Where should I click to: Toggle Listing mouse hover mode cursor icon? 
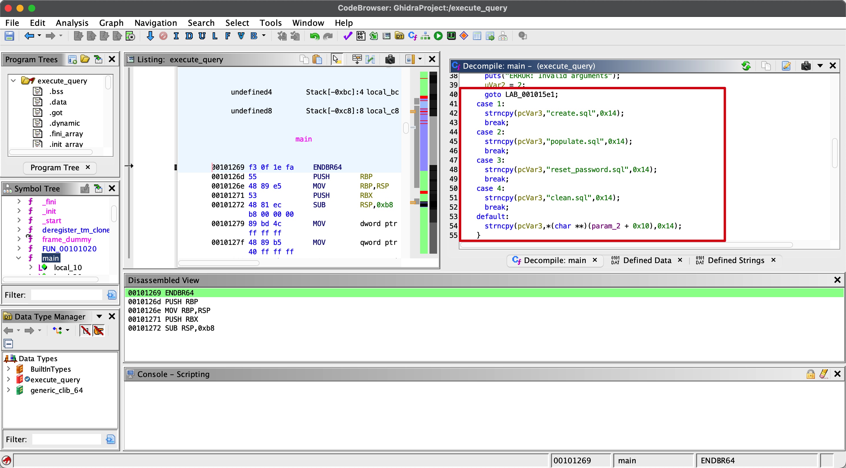click(336, 59)
